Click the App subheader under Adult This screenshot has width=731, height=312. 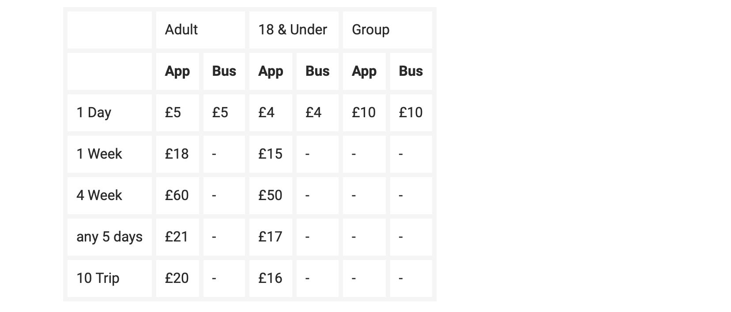pos(177,71)
